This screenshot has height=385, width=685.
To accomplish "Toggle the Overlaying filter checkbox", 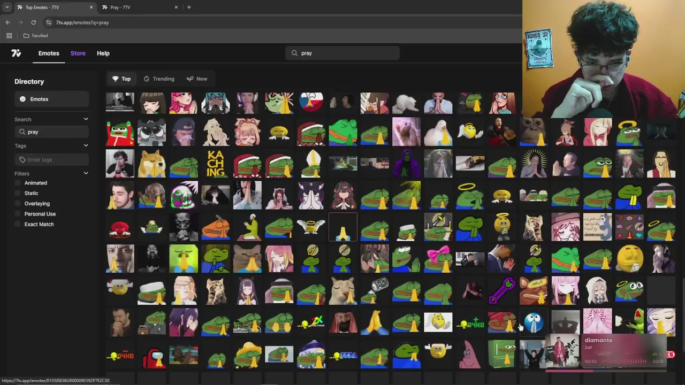I will pos(18,204).
